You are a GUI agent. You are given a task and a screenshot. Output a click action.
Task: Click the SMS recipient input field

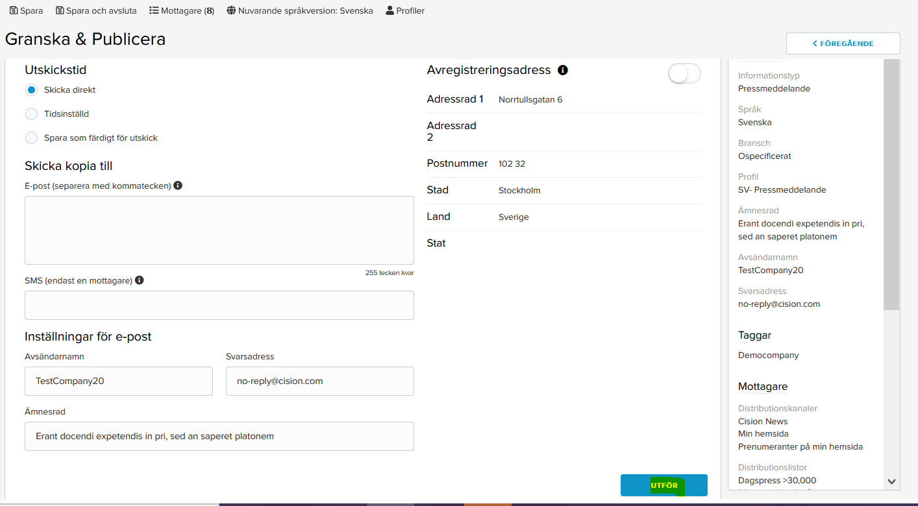pos(219,305)
